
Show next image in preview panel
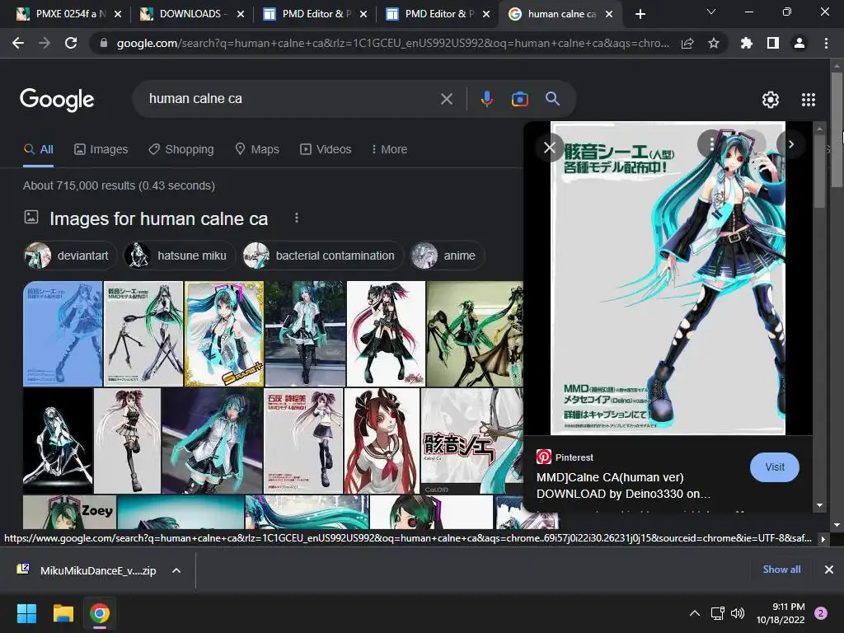(790, 144)
